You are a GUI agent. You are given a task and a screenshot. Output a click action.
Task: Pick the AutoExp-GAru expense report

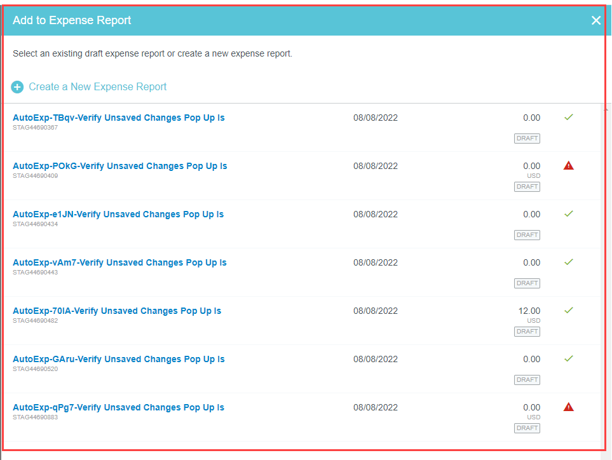[118, 360]
